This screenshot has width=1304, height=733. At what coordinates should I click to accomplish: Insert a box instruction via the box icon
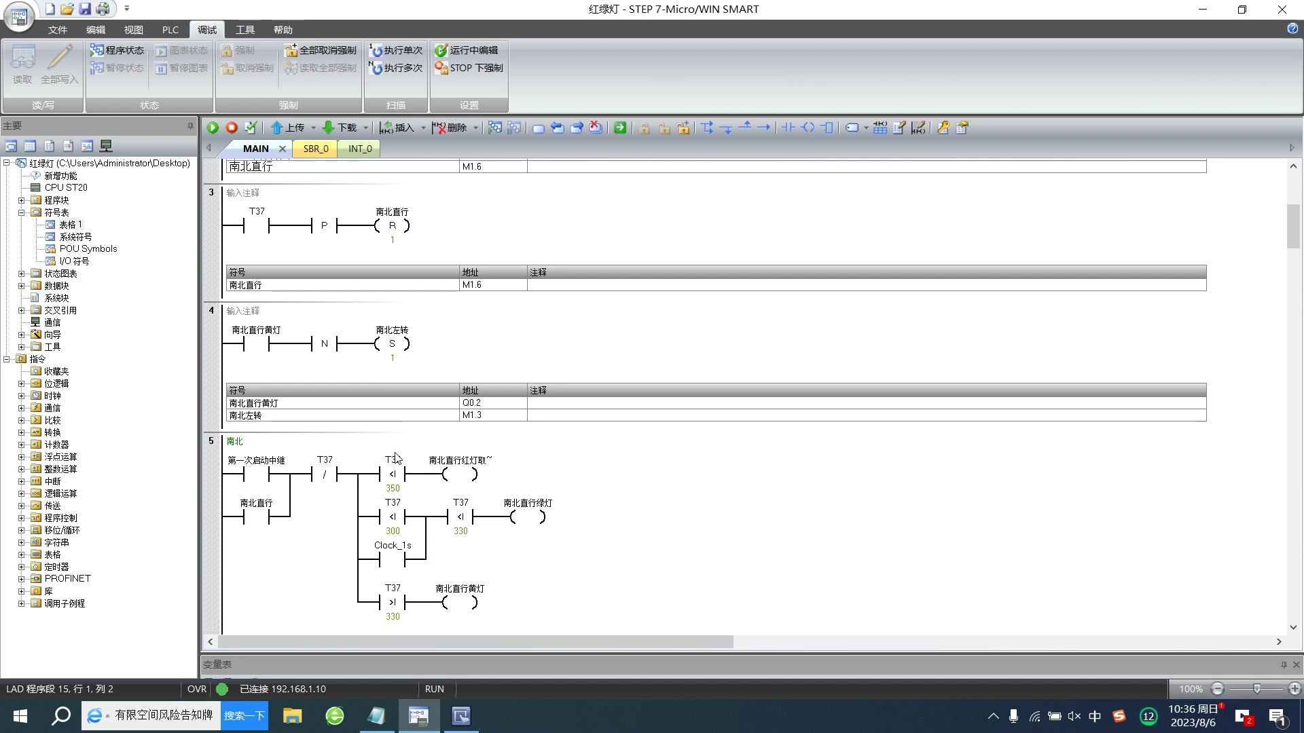[x=827, y=128]
